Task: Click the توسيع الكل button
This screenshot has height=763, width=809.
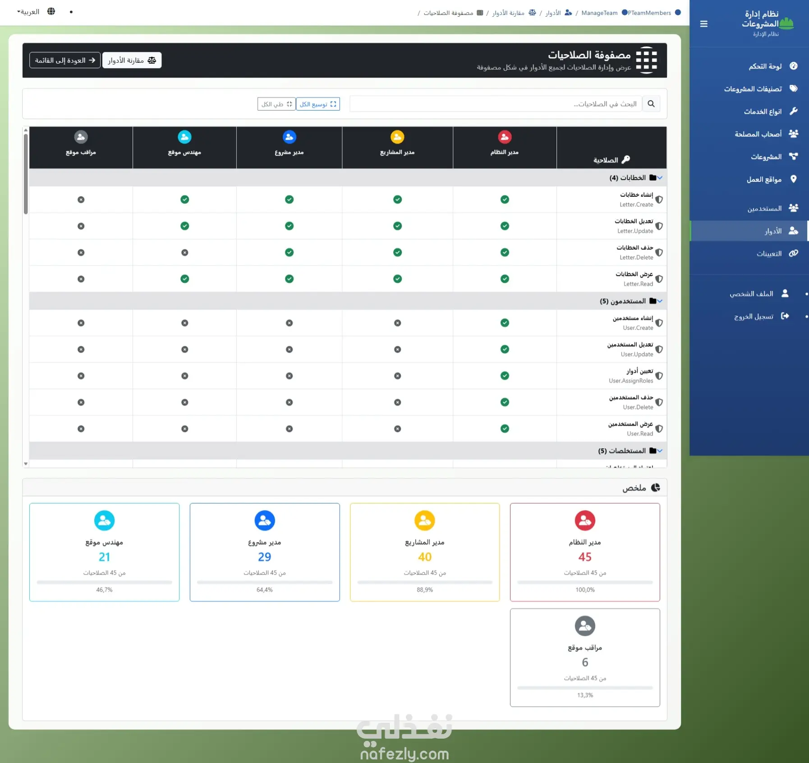Action: pyautogui.click(x=318, y=104)
